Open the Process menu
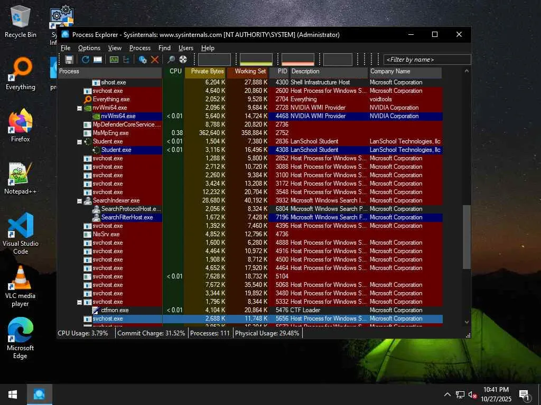This screenshot has width=541, height=405. (x=139, y=48)
